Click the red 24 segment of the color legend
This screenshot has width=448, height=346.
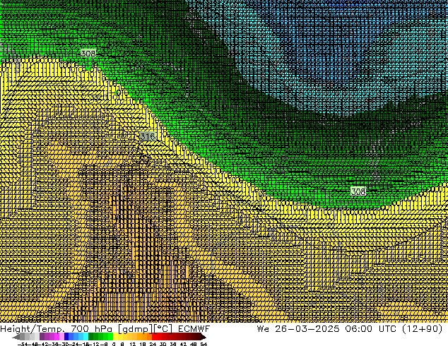[x=154, y=338]
